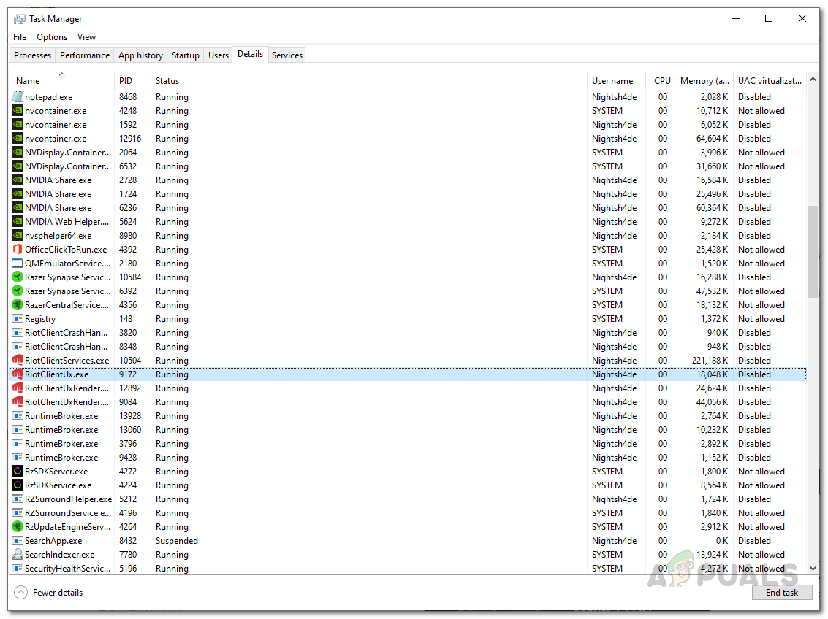The image size is (828, 619).
Task: Click the Razer Synapse Service icon with PID 6392
Action: (18, 291)
